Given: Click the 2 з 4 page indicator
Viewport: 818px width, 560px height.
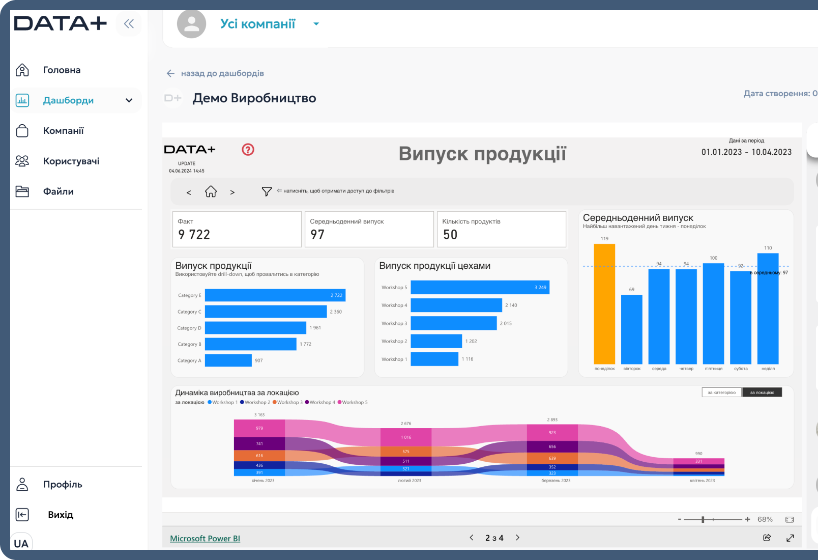Looking at the screenshot, I should click(x=494, y=538).
